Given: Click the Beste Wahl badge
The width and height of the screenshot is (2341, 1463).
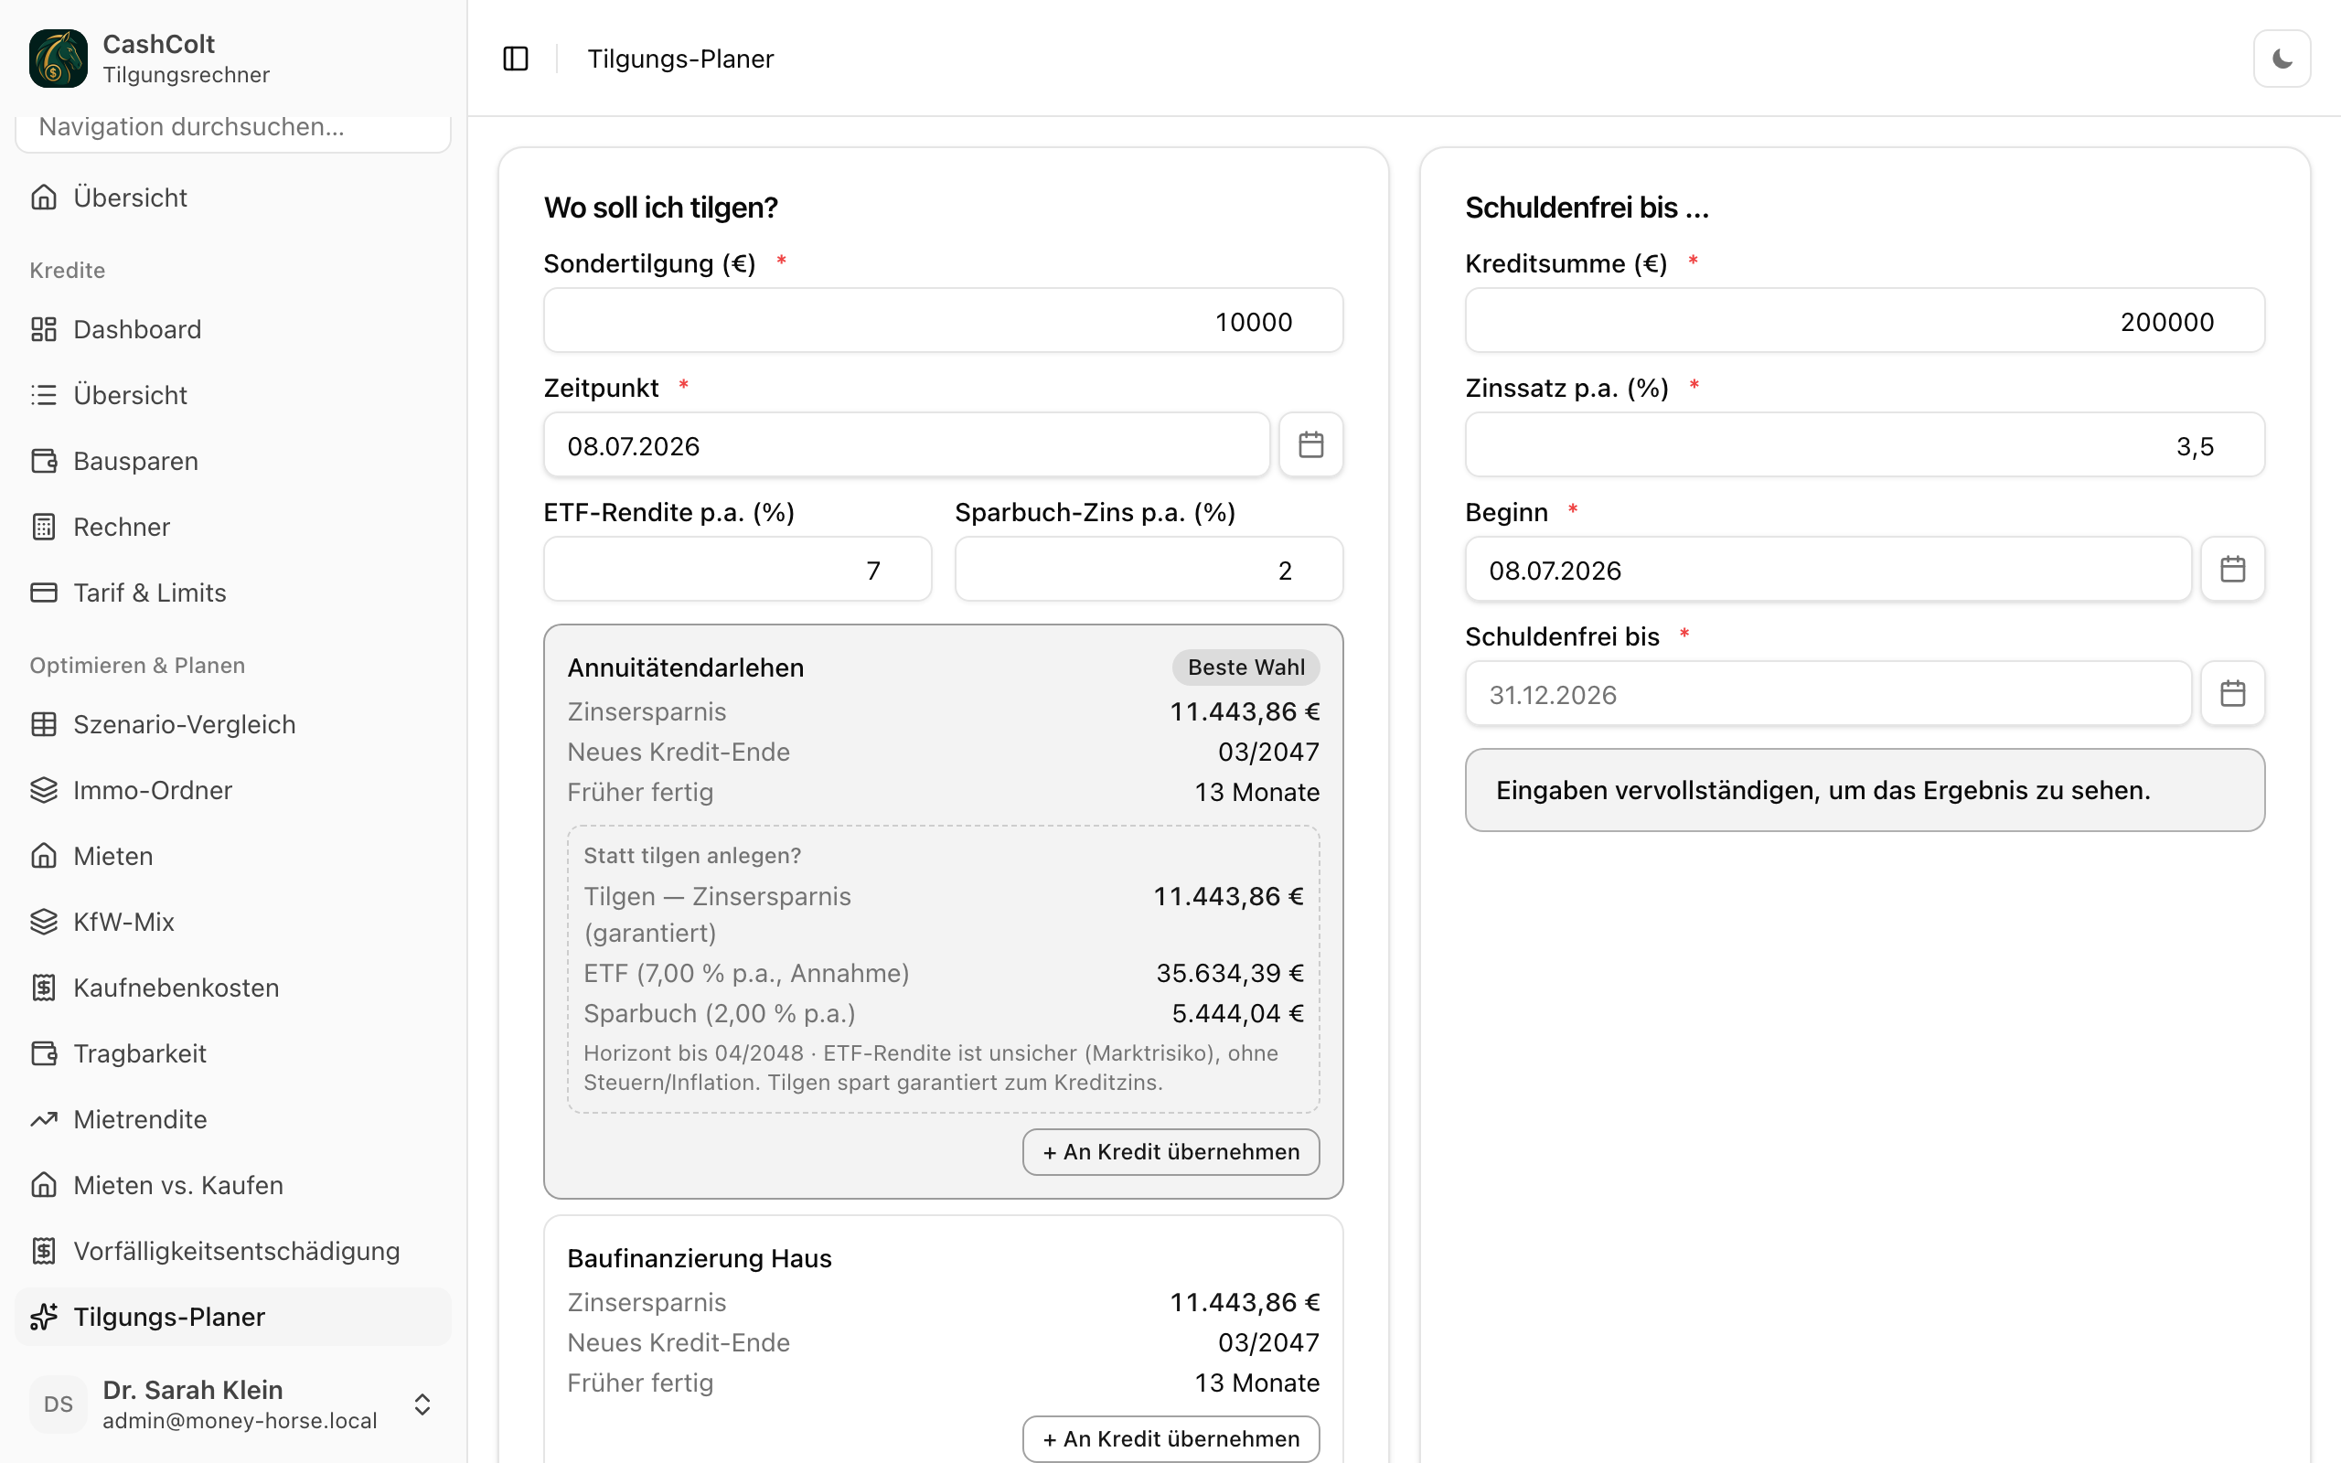Looking at the screenshot, I should (1246, 667).
